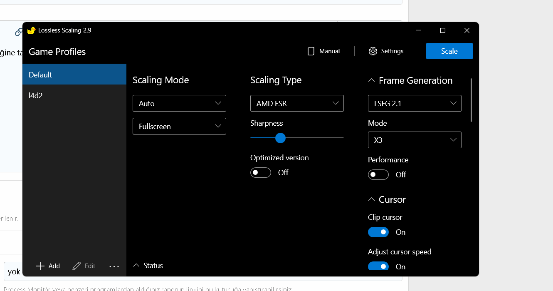This screenshot has width=553, height=291.
Task: Click the Sharpness slider handle
Action: point(281,138)
